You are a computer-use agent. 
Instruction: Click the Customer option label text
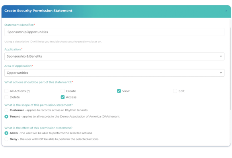tap(17, 110)
